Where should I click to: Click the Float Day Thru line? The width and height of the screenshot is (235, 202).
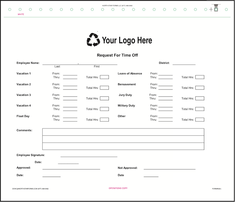(70, 120)
